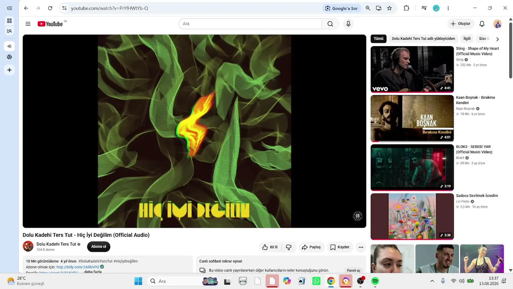Go back using the browser back arrow
The width and height of the screenshot is (513, 289).
26,8
